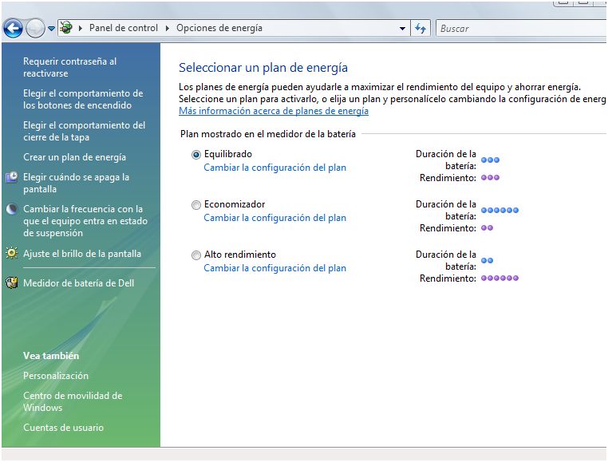
Task: Open Cambiar la frecuencia de suspensión link
Action: tap(85, 221)
